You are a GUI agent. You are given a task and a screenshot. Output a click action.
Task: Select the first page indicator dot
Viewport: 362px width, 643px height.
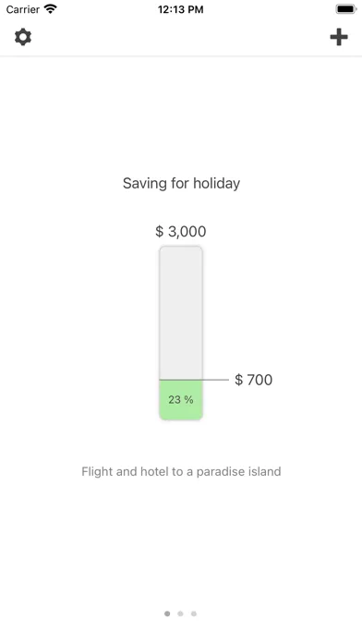tap(167, 613)
